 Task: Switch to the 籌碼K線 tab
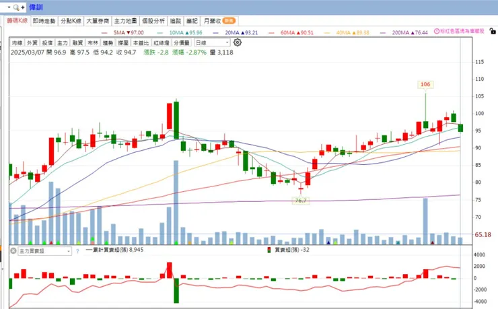click(x=17, y=21)
